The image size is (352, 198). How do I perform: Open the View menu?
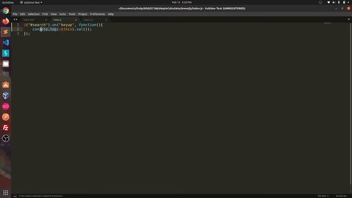tap(53, 14)
